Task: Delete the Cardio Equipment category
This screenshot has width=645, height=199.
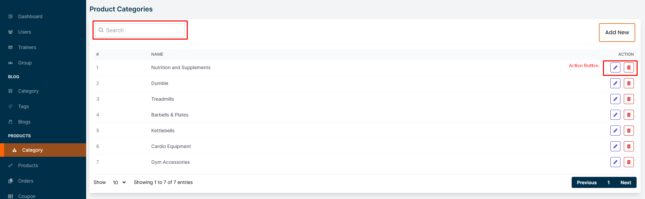Action: (x=629, y=146)
